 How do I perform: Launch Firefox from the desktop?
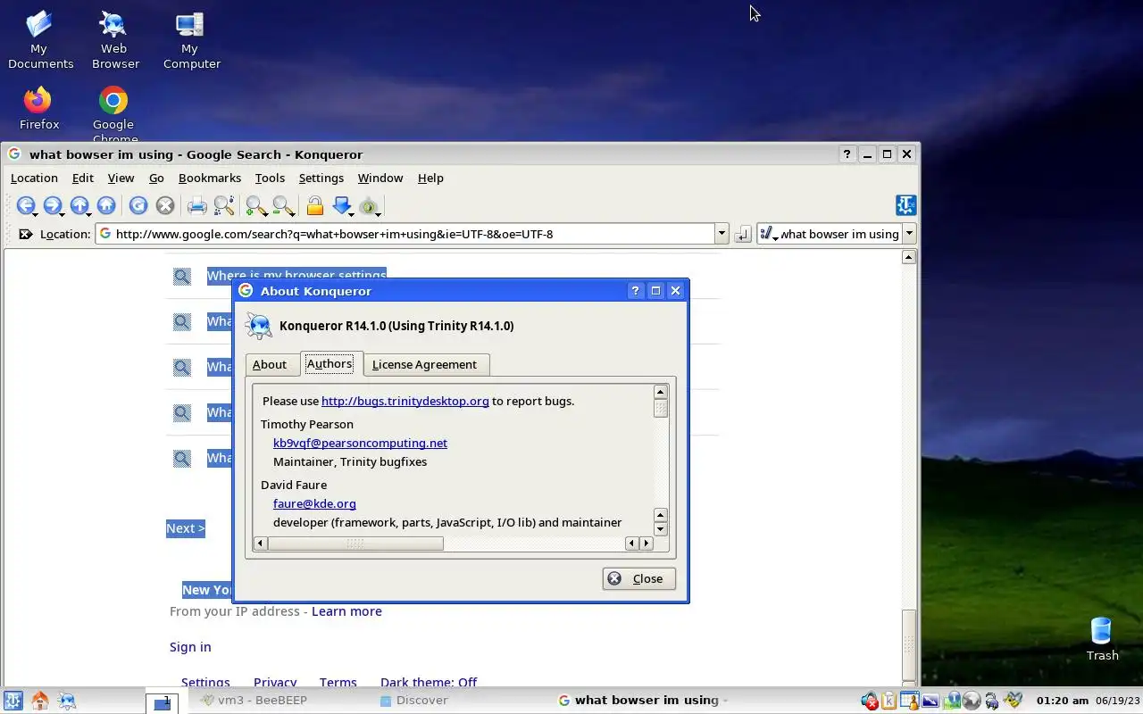[x=38, y=109]
